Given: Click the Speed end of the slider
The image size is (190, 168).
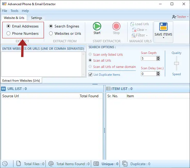Looking at the screenshot, I should click(x=177, y=74).
